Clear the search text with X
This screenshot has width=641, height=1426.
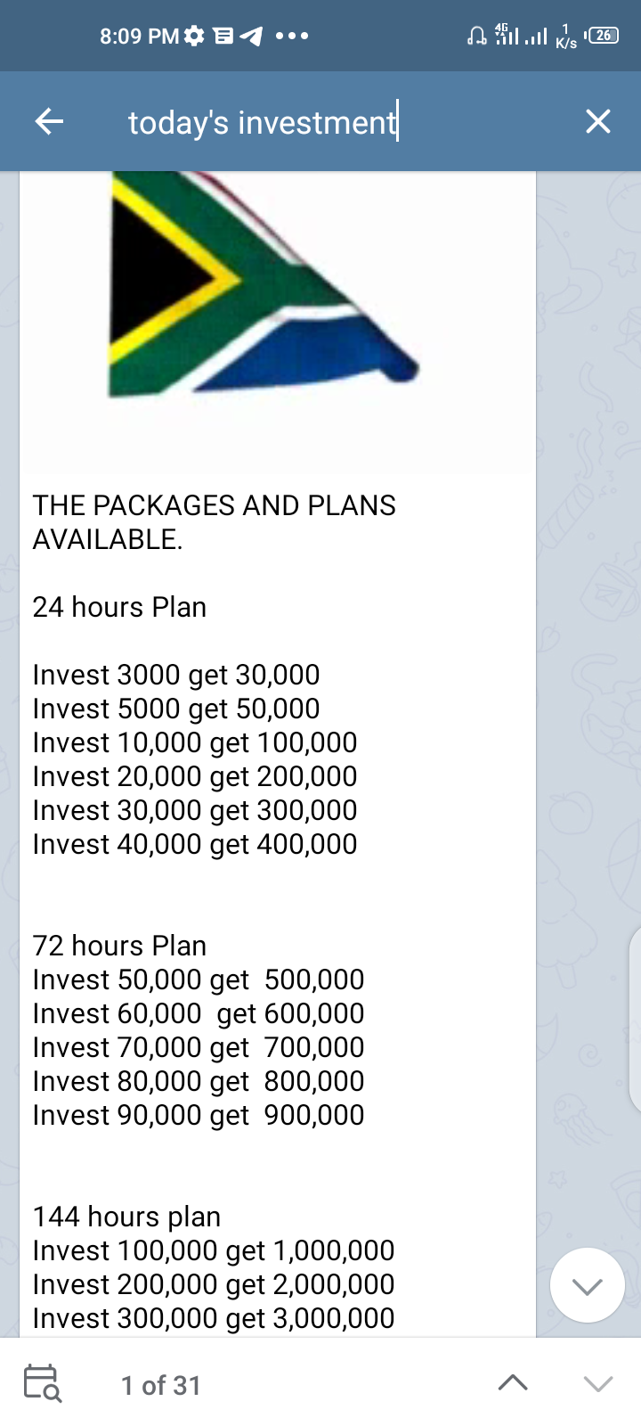(x=598, y=121)
